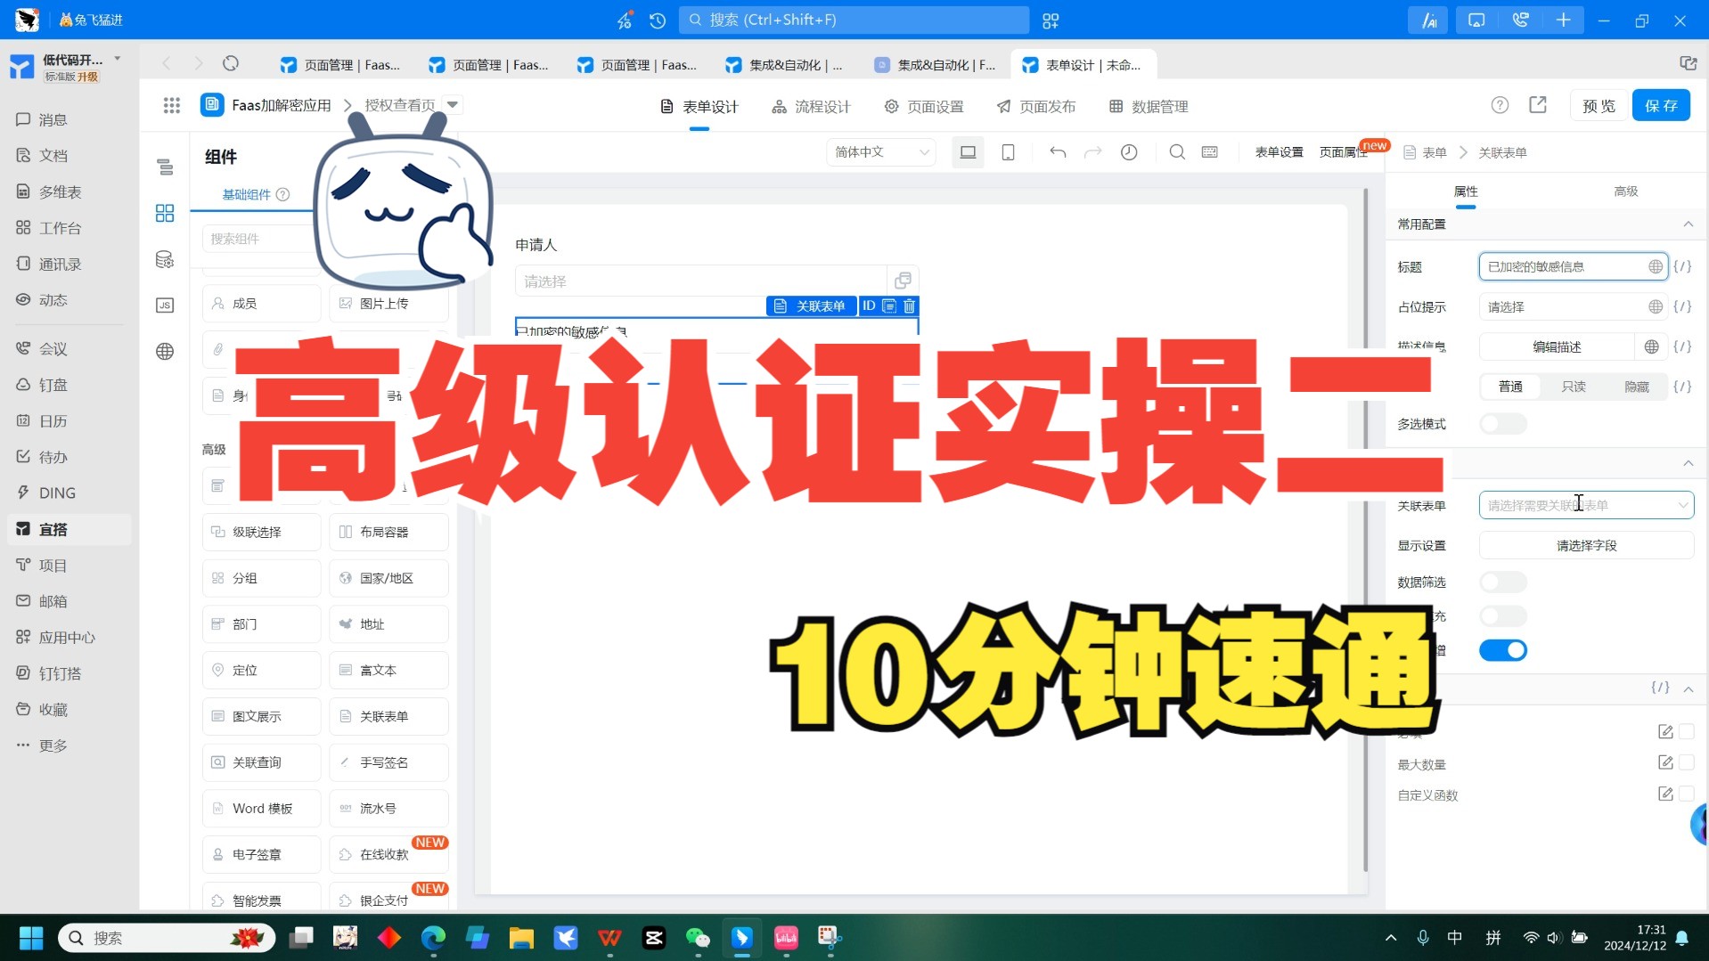Screen dimensions: 1709x961
Task: Click the globe icon in 标题 field
Action: 1655,266
